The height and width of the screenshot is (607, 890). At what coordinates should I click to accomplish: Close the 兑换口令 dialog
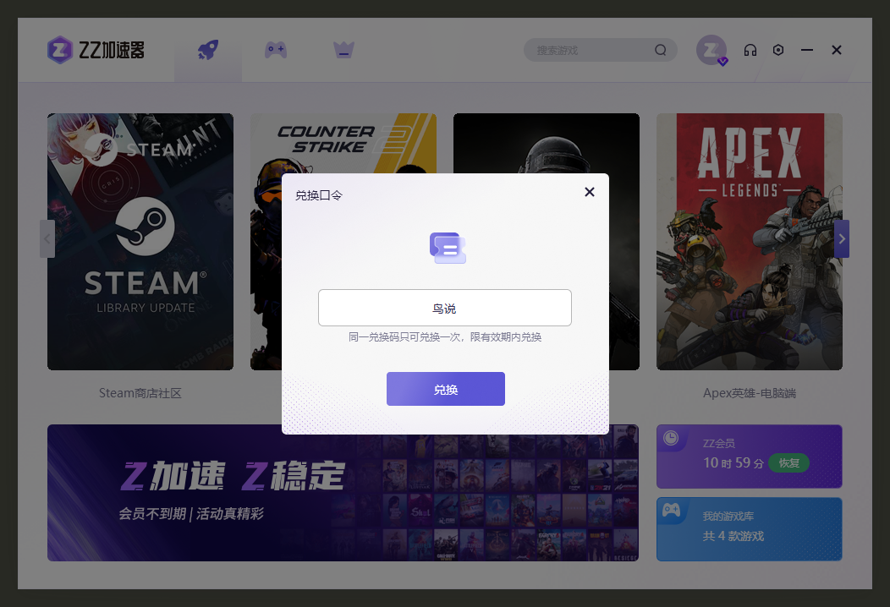(590, 192)
